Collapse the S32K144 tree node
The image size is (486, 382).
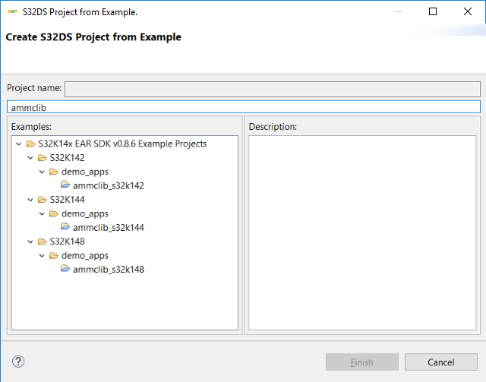click(30, 200)
